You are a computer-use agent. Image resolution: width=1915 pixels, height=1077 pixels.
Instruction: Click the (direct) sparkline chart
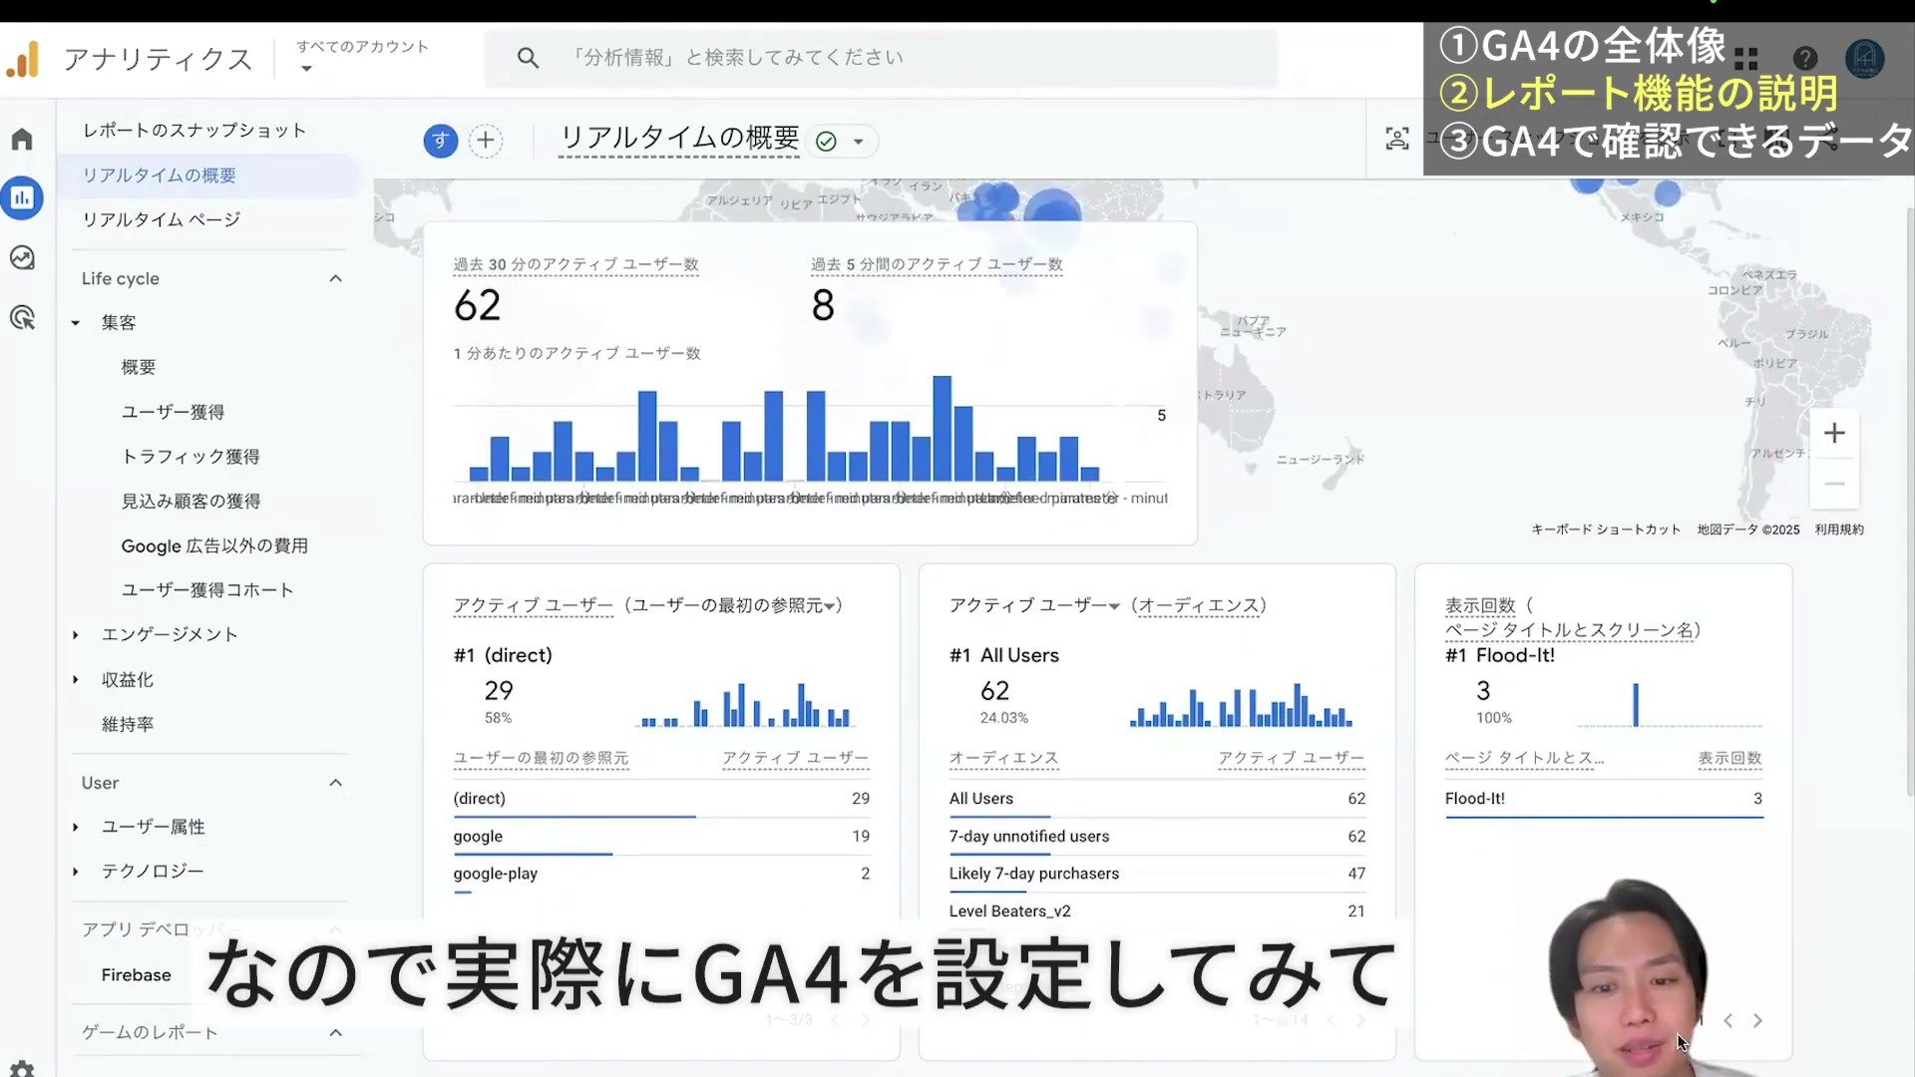(745, 704)
